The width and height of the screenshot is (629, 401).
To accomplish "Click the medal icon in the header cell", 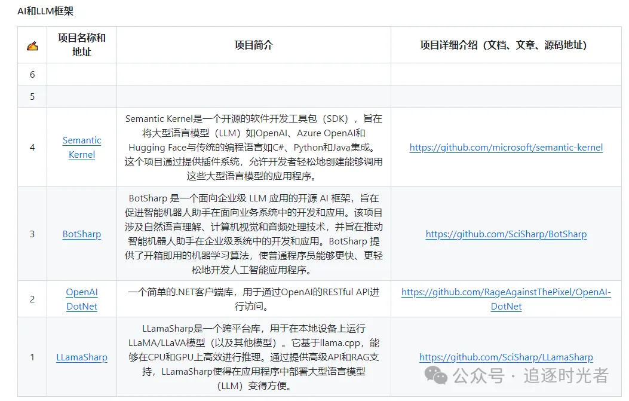I will pos(32,44).
